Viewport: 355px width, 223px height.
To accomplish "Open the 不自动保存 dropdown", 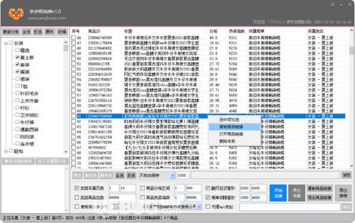I will 157,175.
